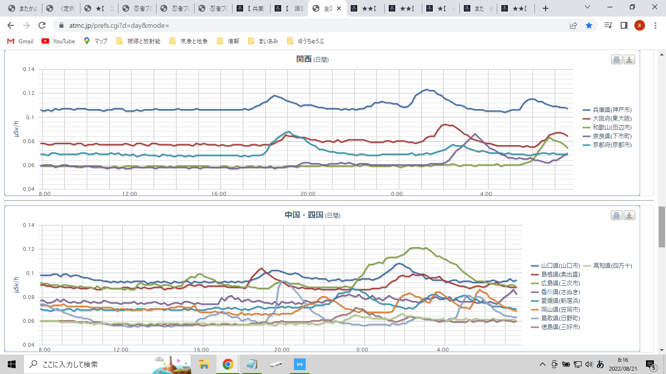Open the ゆうちゅうぶ bookmark folder
Image resolution: width=666 pixels, height=374 pixels.
[305, 41]
